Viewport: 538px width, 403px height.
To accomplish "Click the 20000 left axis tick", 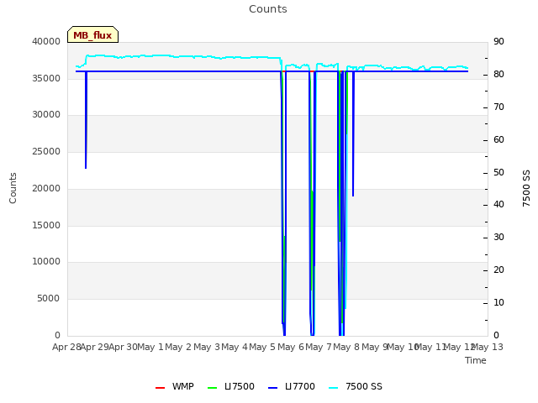I will pos(46,188).
